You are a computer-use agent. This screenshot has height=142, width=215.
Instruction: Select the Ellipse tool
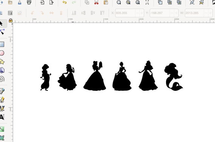point(2,53)
